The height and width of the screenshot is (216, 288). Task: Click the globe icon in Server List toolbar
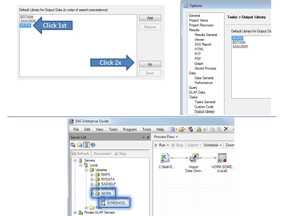[x=93, y=145]
